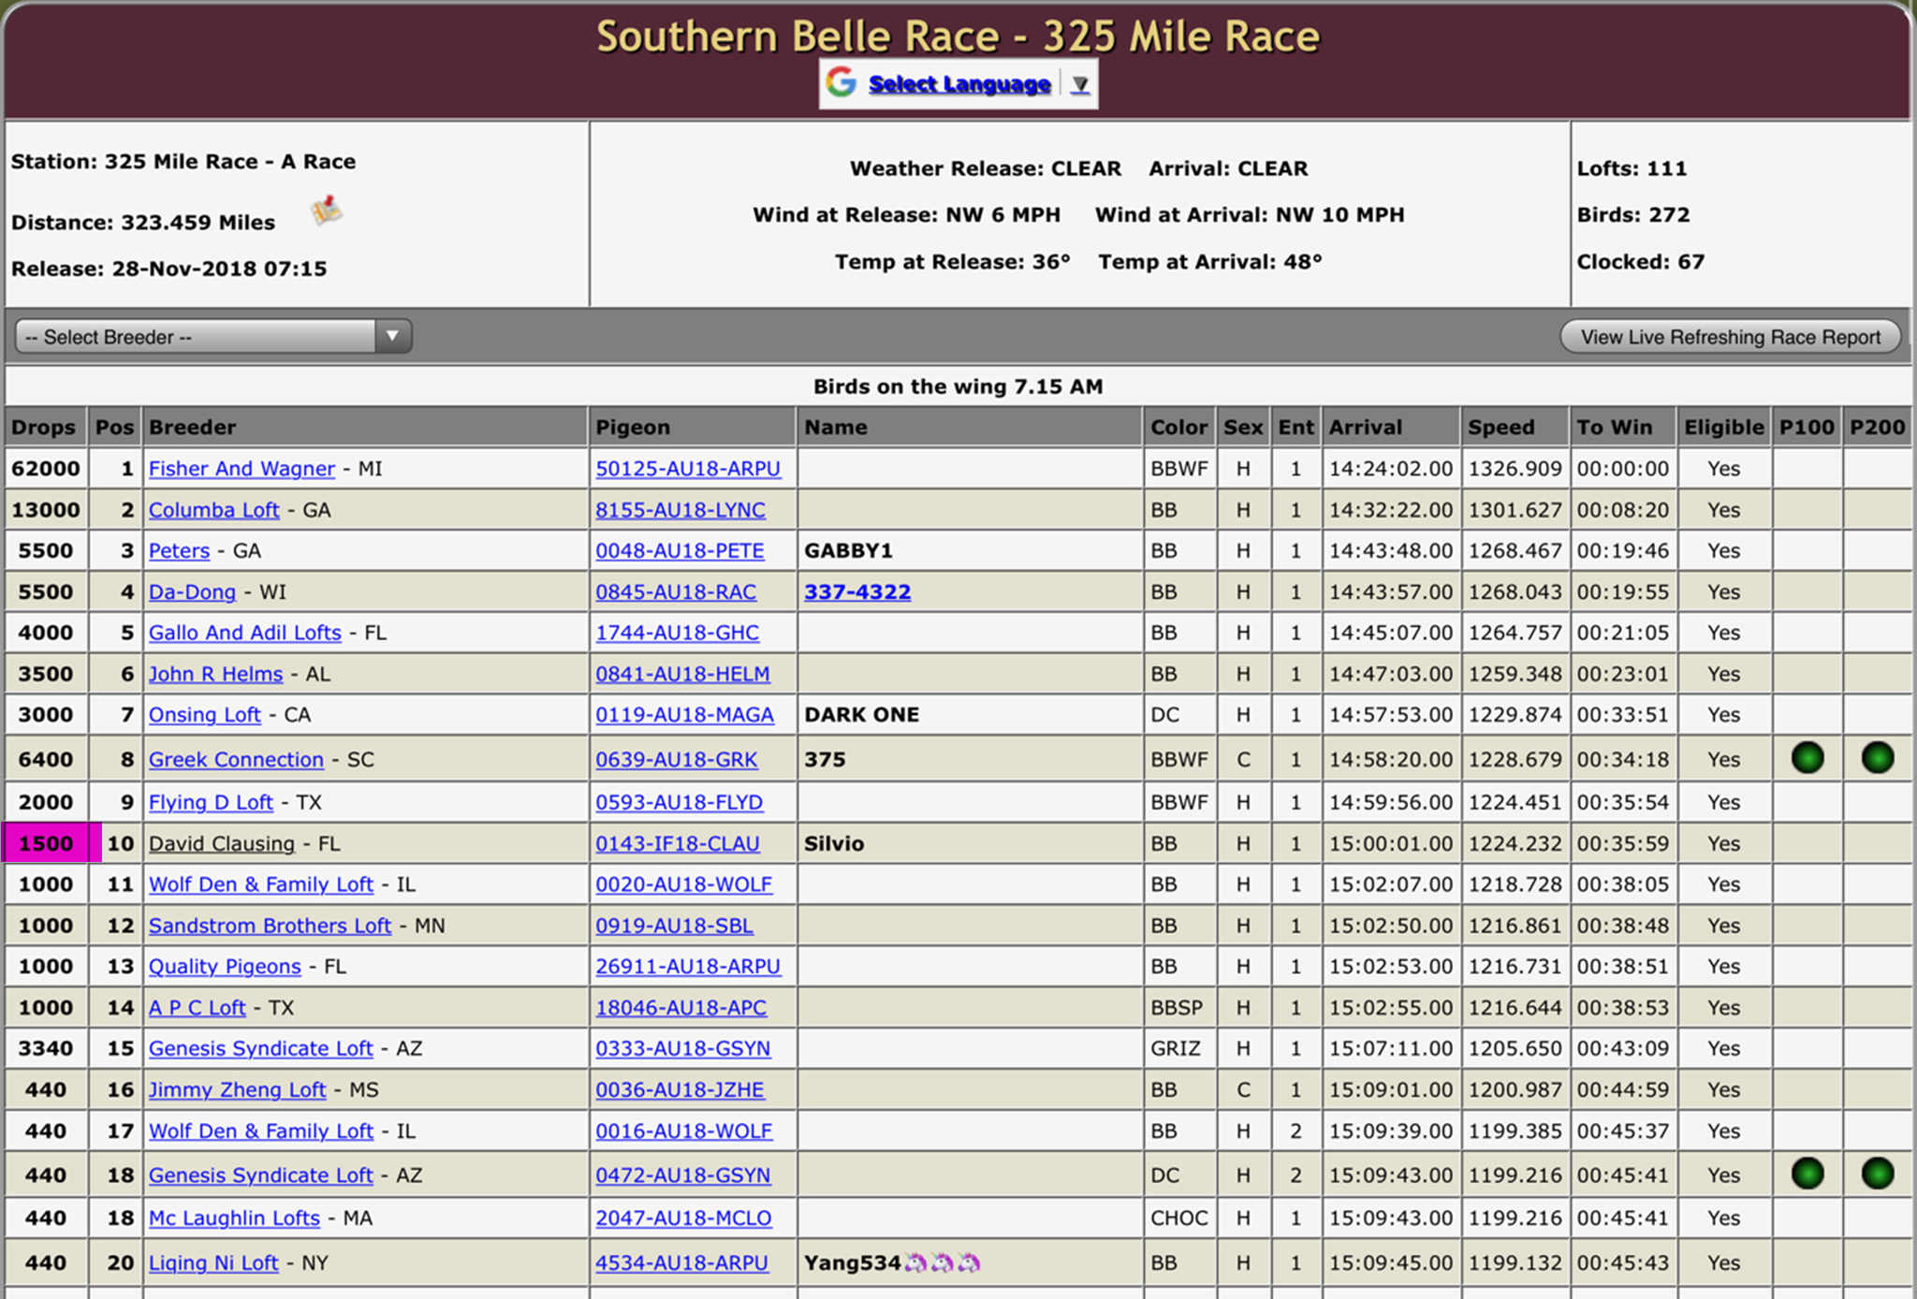Click the Speed column header
The height and width of the screenshot is (1299, 1917).
(1500, 428)
